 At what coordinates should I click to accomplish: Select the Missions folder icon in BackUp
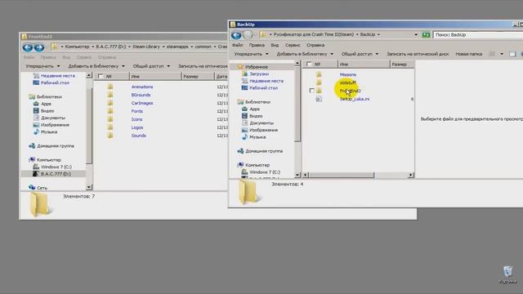point(319,74)
